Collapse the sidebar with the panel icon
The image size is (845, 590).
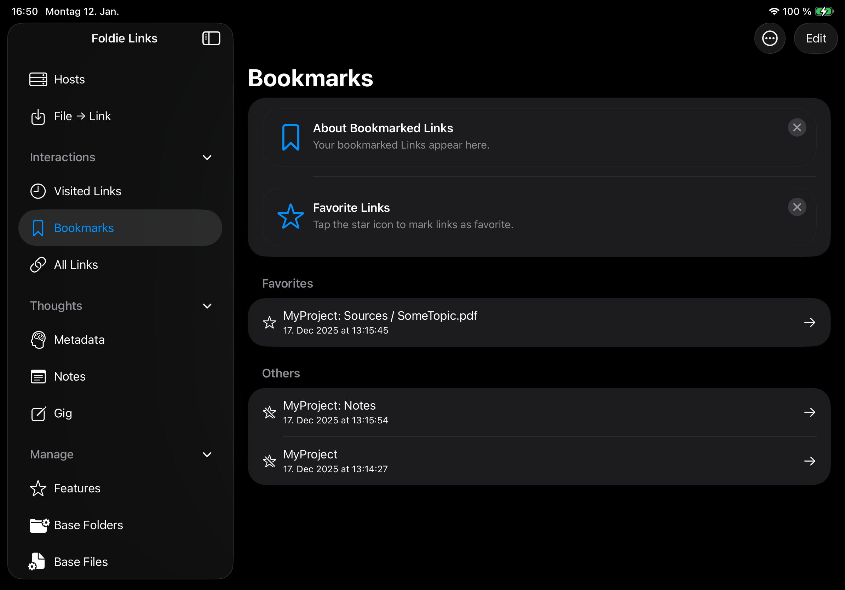tap(212, 38)
